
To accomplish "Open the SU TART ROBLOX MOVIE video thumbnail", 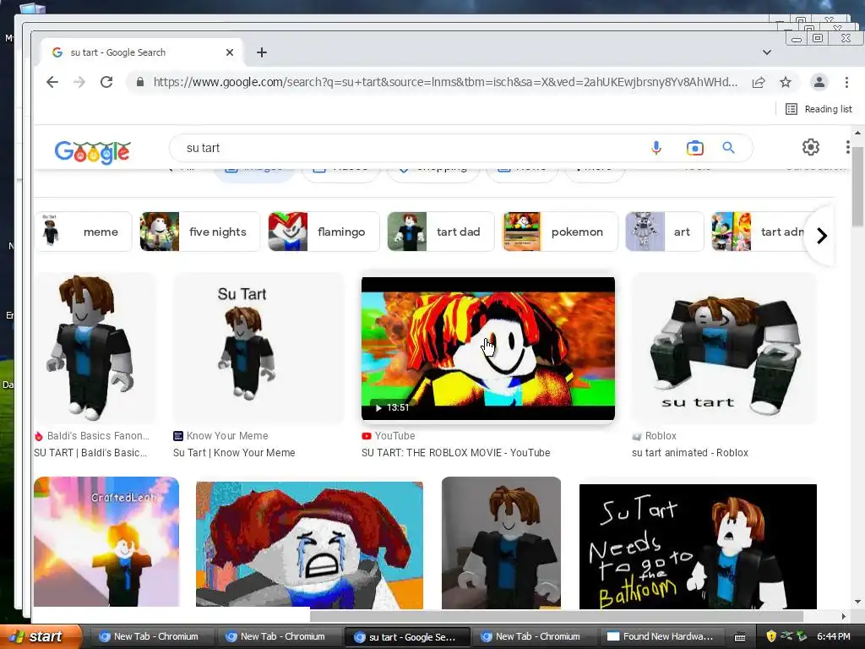I will [487, 348].
